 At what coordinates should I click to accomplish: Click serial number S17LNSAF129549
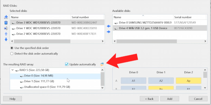185,23
